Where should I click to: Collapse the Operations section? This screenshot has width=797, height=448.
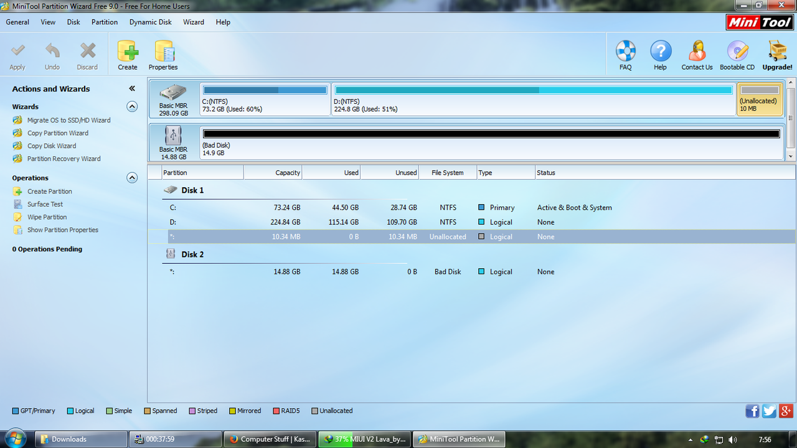point(132,177)
